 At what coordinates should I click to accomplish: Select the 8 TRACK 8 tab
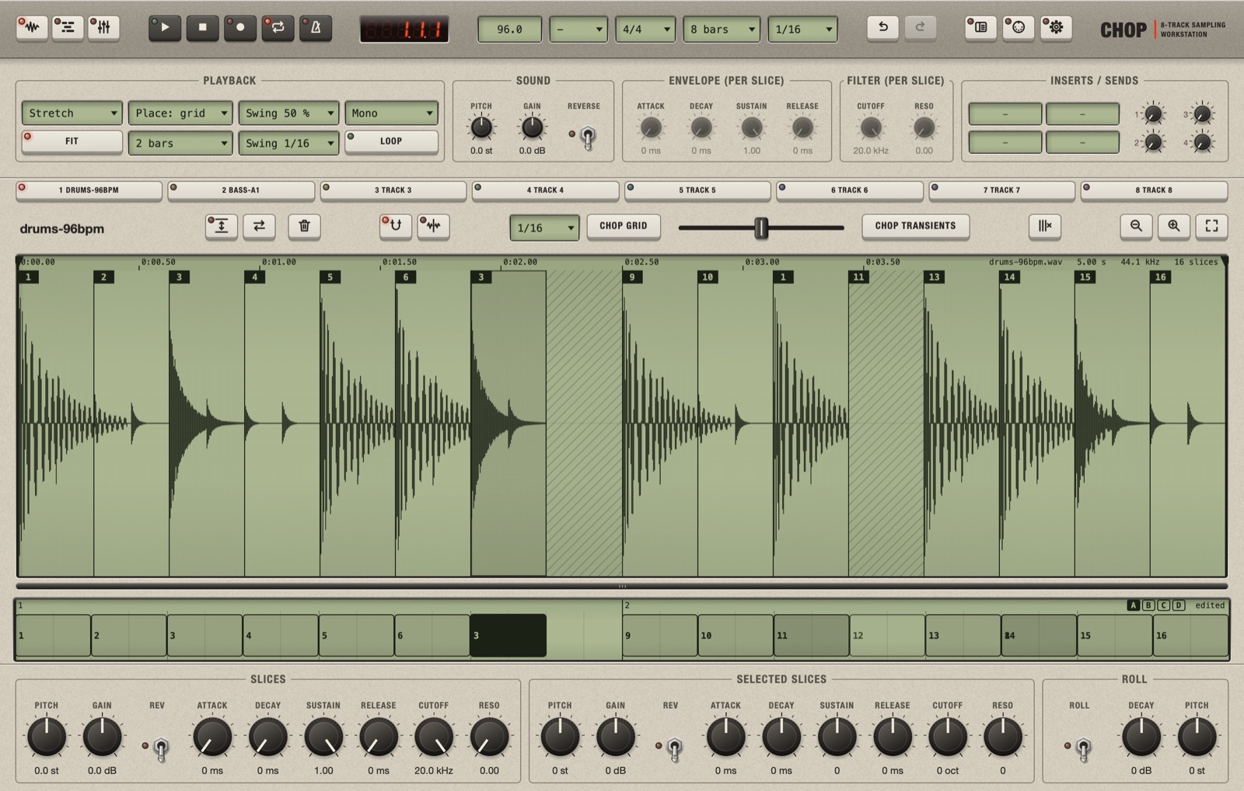(x=1154, y=190)
